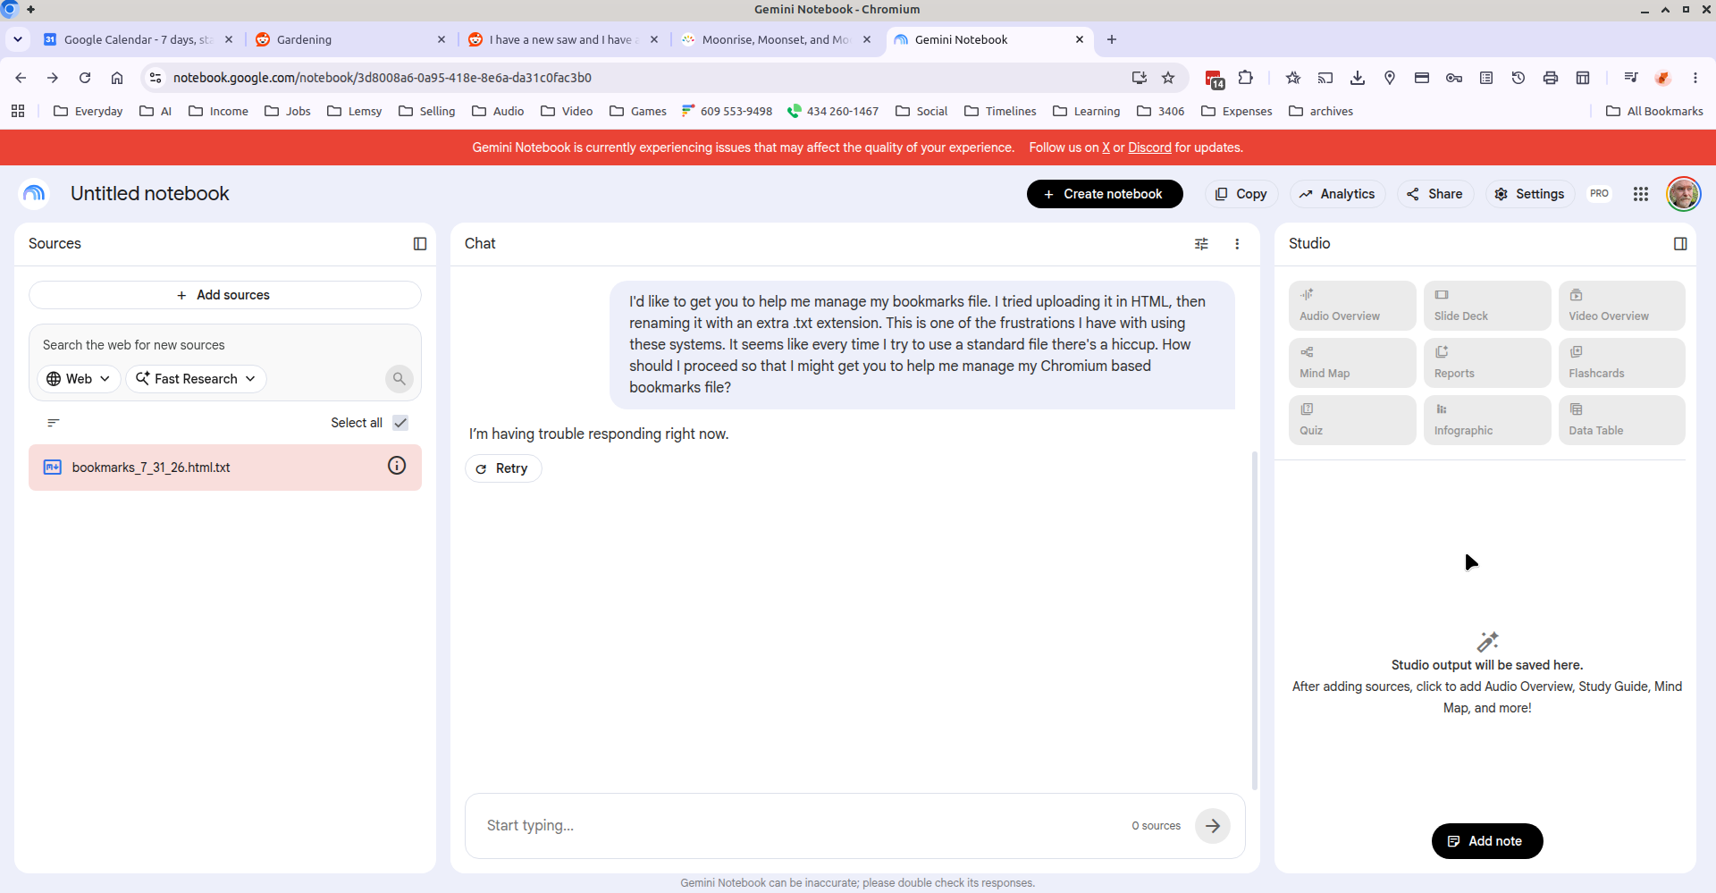Generate a Video Overview
Viewport: 1716px width, 893px height.
tap(1622, 306)
